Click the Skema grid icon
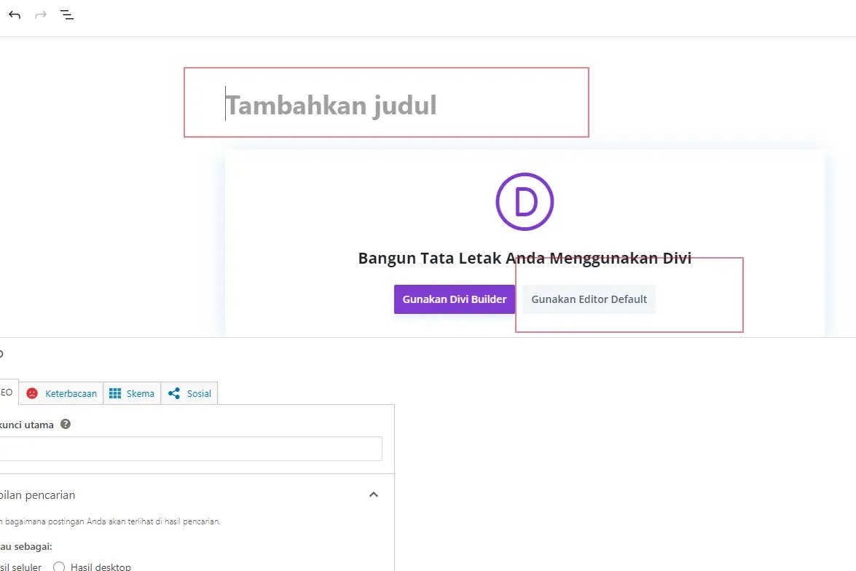Screen dimensions: 856x571 tap(115, 393)
